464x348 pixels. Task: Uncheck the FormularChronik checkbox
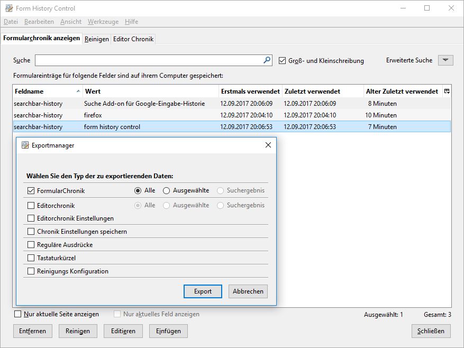[31, 191]
